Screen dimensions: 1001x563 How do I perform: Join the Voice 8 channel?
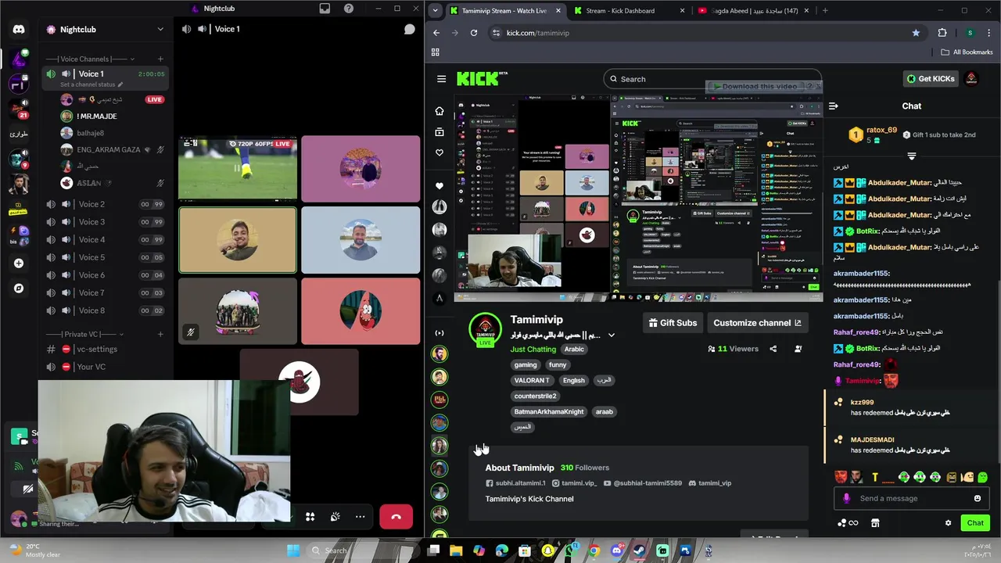click(x=105, y=310)
